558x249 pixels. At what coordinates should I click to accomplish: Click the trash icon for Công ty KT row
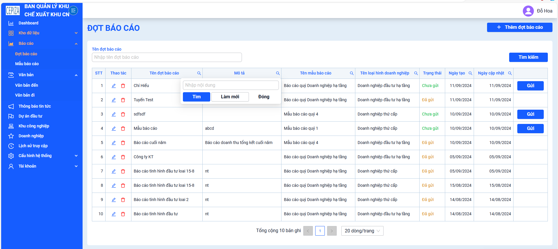(123, 157)
